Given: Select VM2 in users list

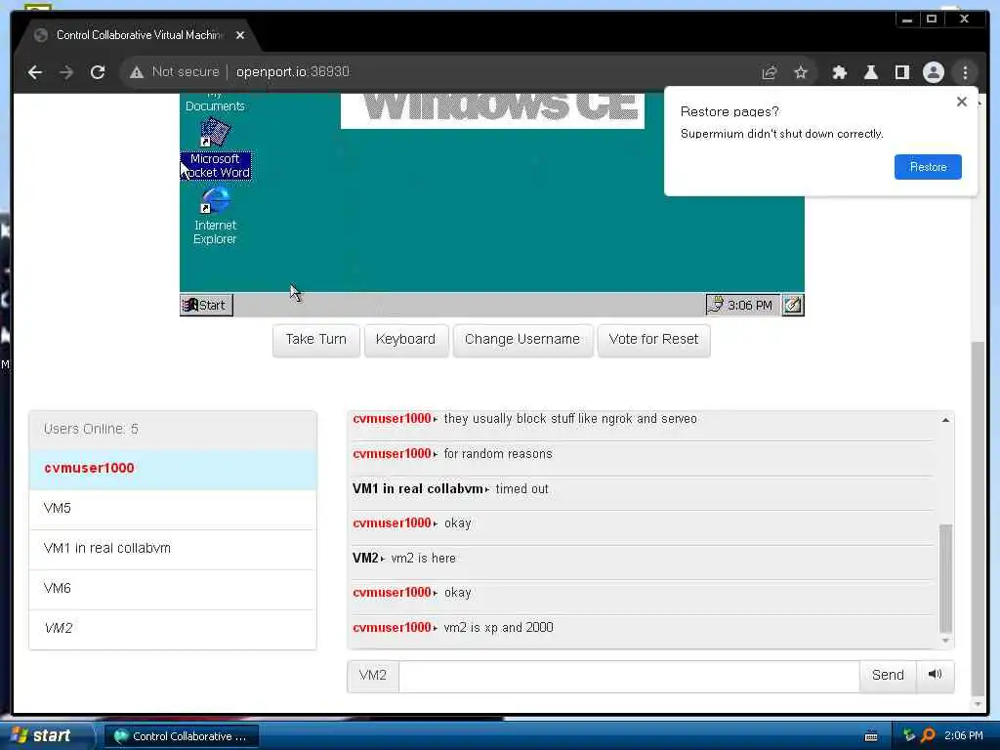Looking at the screenshot, I should coord(173,629).
